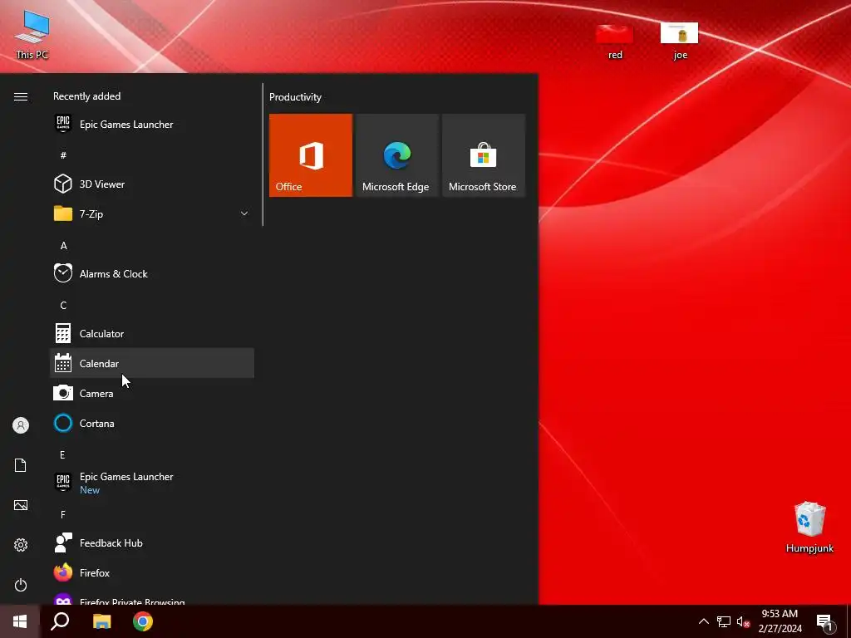This screenshot has width=851, height=638.
Task: Launch Google Chrome from taskbar
Action: click(x=143, y=621)
